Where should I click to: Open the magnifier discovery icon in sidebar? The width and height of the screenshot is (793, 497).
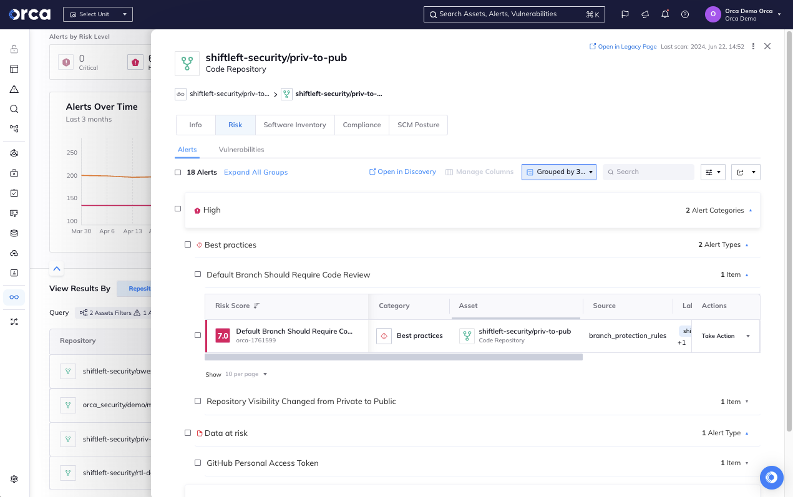(14, 109)
